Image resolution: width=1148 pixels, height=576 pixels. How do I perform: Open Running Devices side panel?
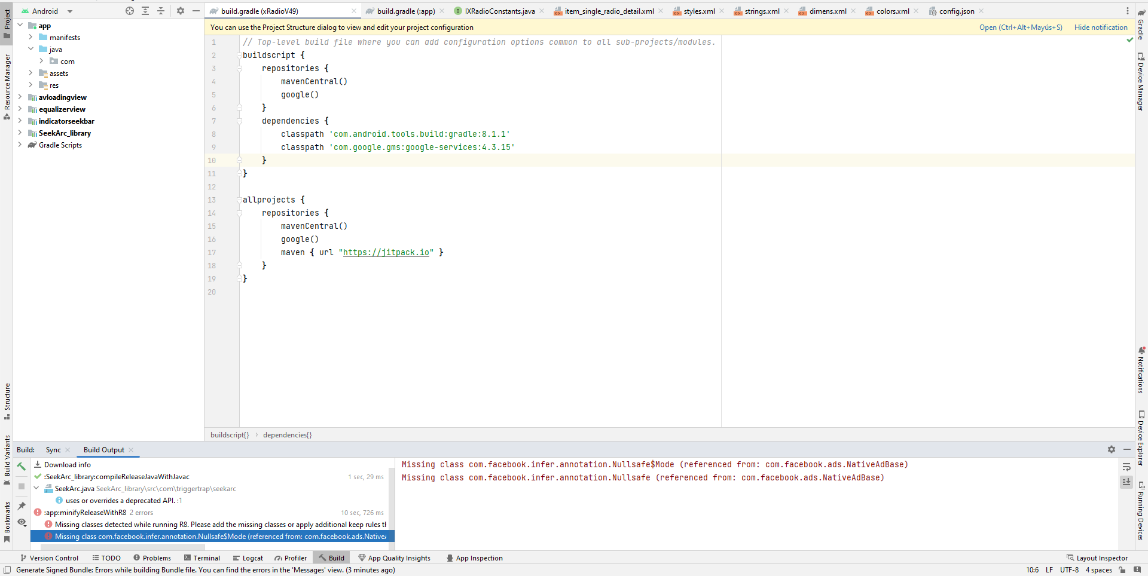coord(1141,511)
